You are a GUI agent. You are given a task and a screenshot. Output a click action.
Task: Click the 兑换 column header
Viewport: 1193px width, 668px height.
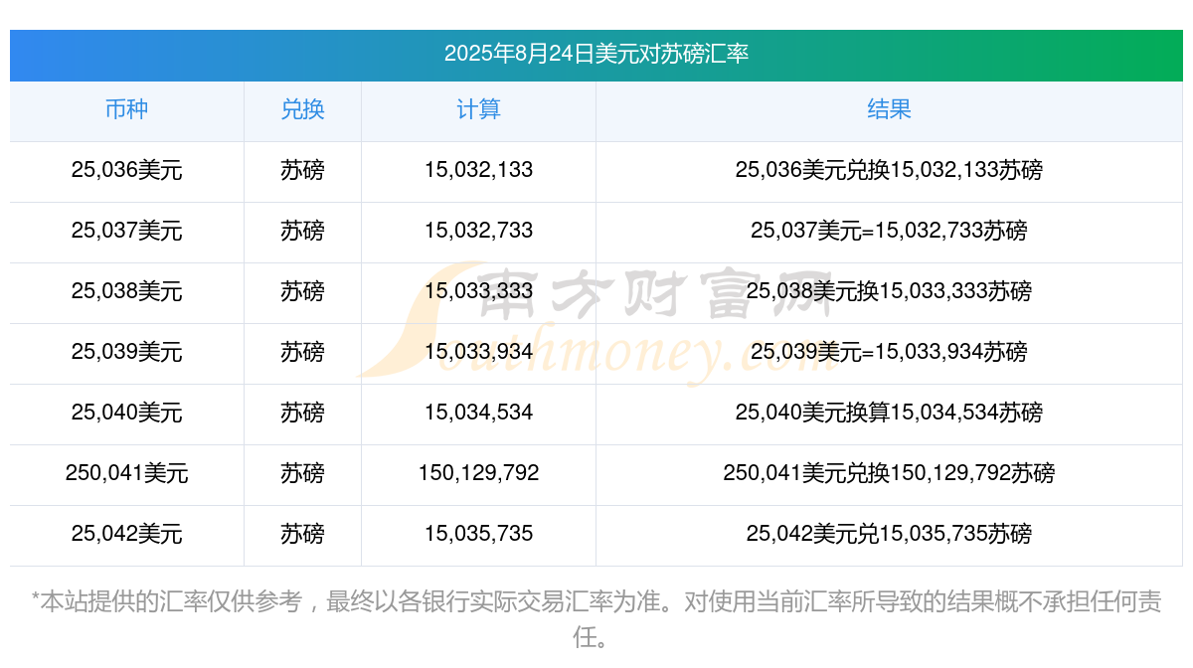tap(302, 109)
